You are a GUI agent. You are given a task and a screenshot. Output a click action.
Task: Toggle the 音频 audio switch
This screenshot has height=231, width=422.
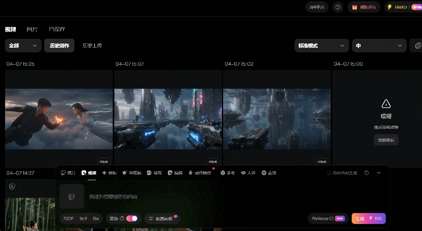(x=132, y=218)
